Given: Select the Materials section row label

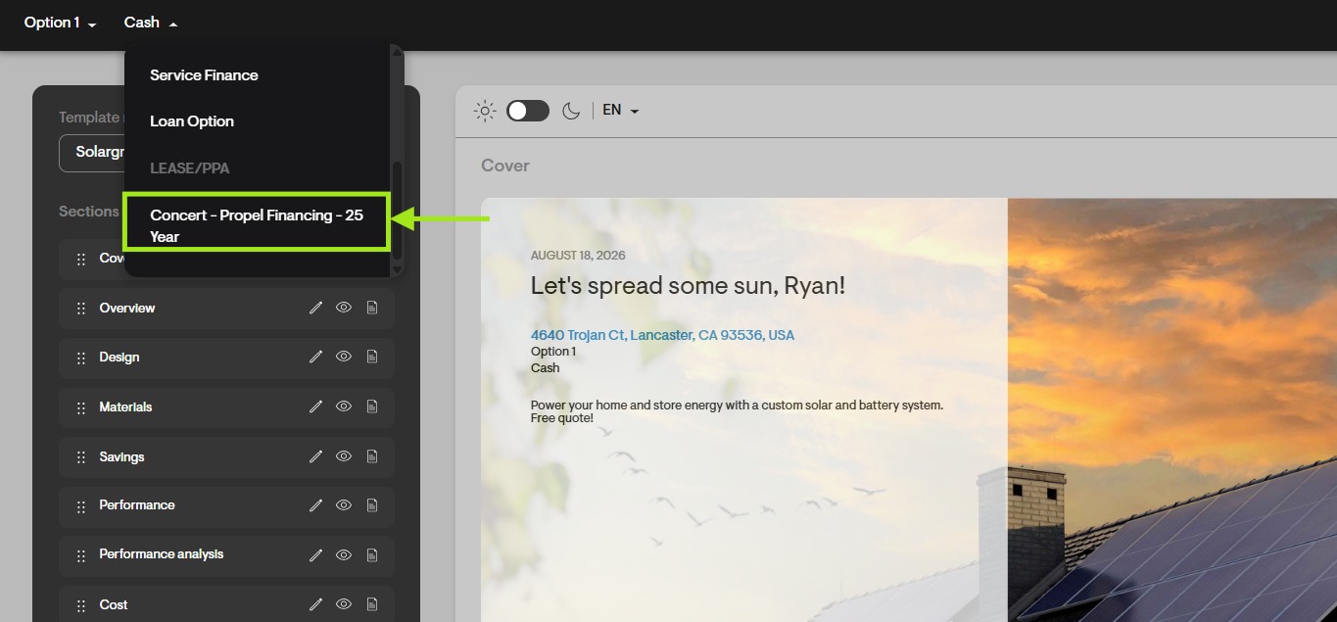Looking at the screenshot, I should [x=125, y=407].
